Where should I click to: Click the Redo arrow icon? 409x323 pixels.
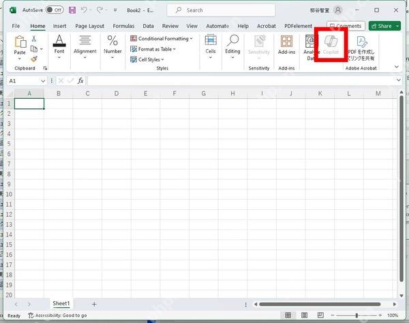click(100, 10)
